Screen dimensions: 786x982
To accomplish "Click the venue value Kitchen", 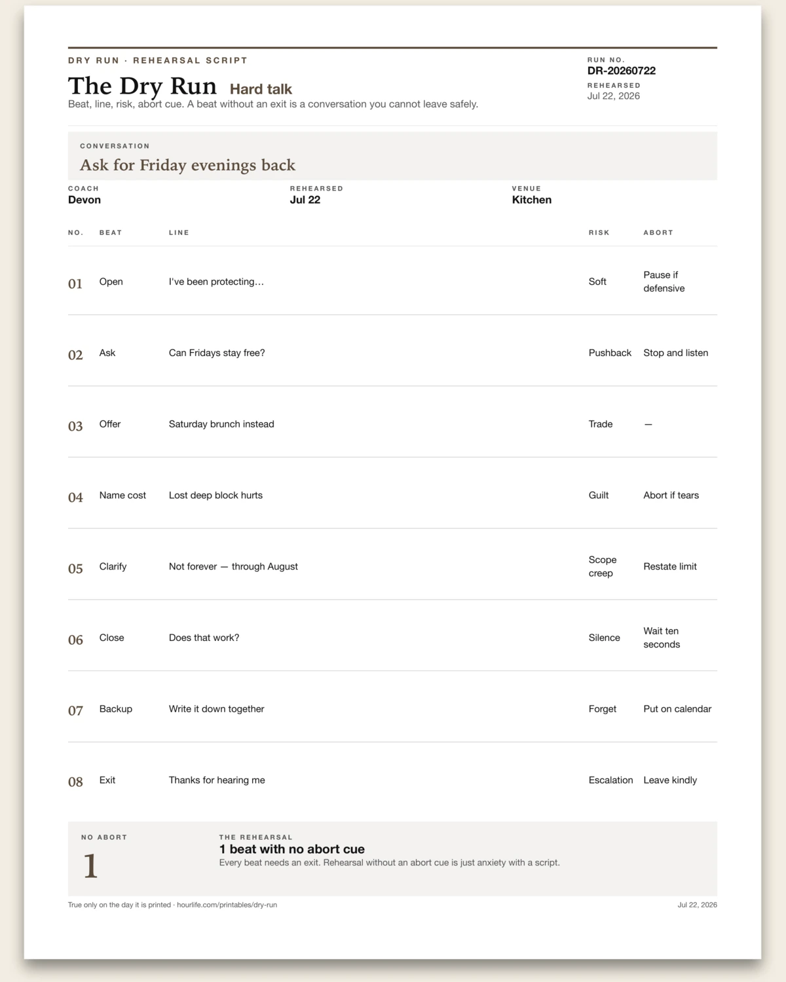I will coord(531,200).
